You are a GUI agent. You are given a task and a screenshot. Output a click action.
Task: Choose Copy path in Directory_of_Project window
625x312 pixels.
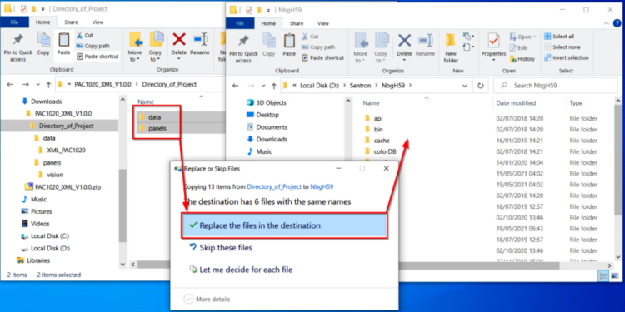pyautogui.click(x=92, y=46)
